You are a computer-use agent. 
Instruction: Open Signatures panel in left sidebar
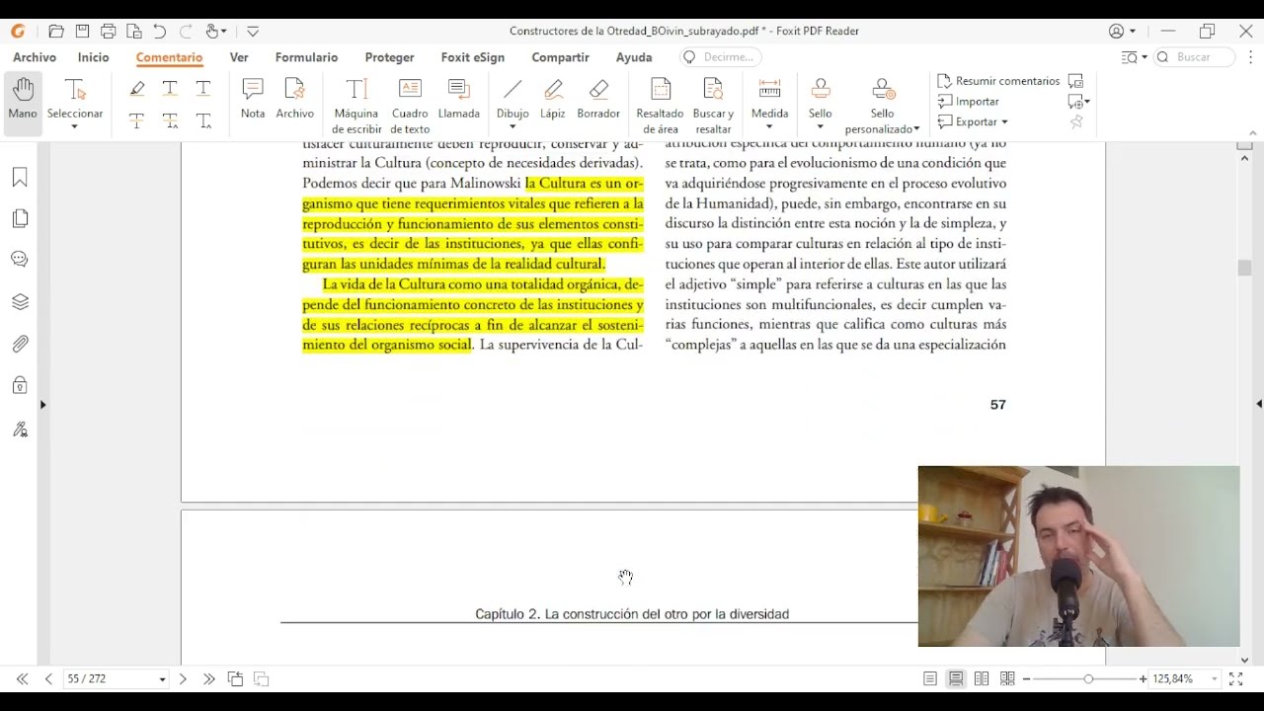[20, 430]
